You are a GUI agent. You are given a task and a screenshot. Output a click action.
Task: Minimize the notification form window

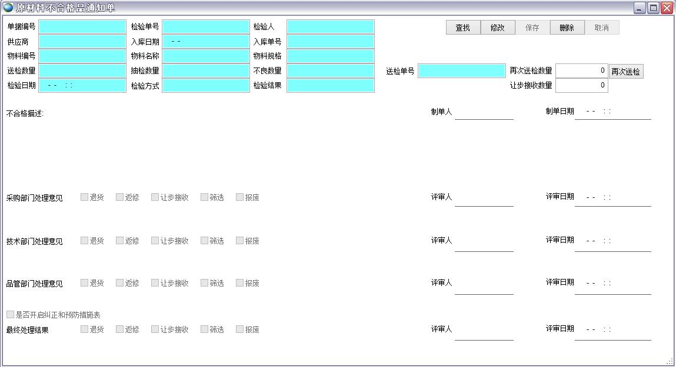point(640,8)
